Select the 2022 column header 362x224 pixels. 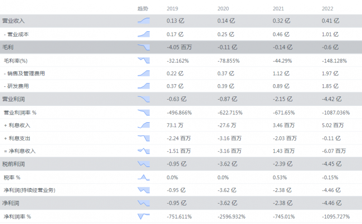328,9
